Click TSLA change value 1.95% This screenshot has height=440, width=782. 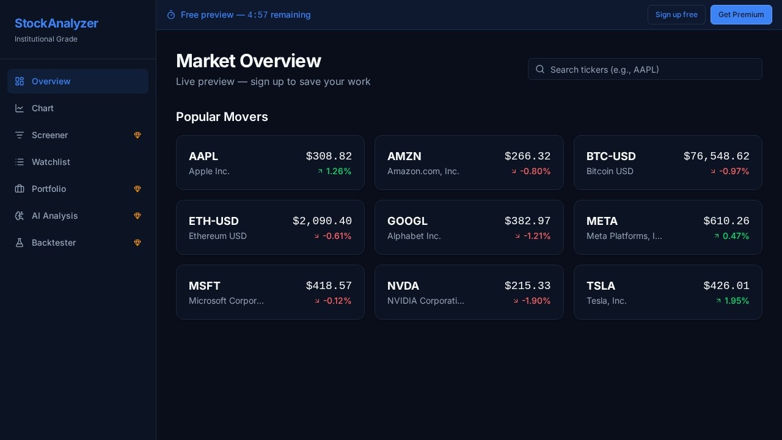(x=737, y=301)
